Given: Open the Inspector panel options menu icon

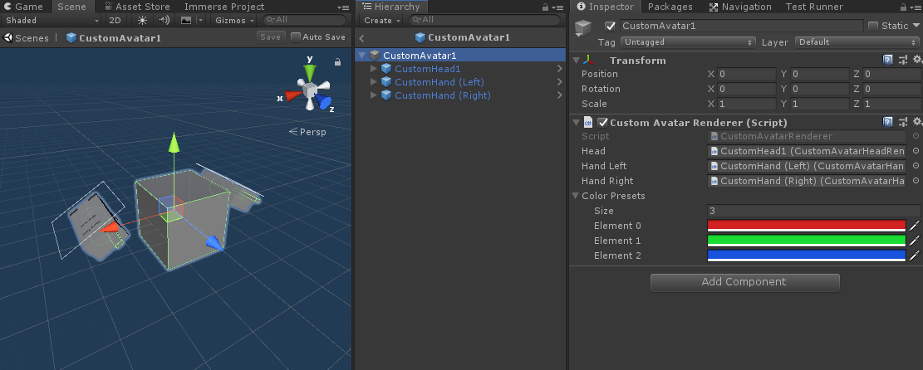Looking at the screenshot, I should click(x=914, y=7).
